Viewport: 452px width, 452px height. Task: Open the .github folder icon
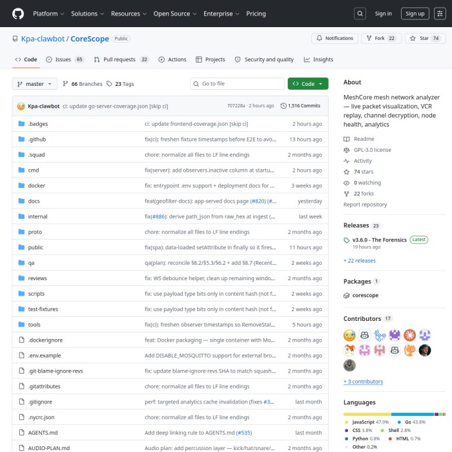[21, 139]
